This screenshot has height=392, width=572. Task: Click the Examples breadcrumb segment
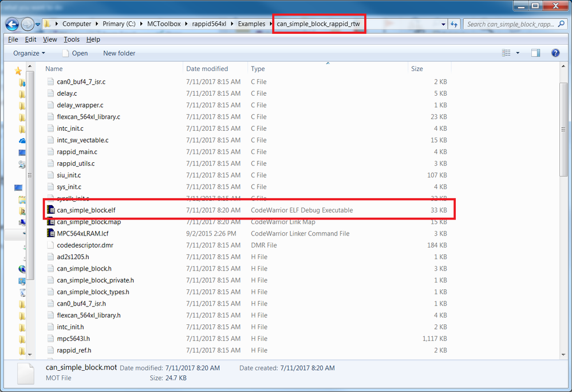coord(252,24)
